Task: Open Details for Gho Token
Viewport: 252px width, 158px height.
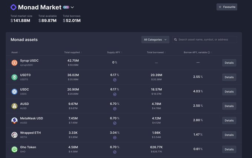Action: [229, 149]
